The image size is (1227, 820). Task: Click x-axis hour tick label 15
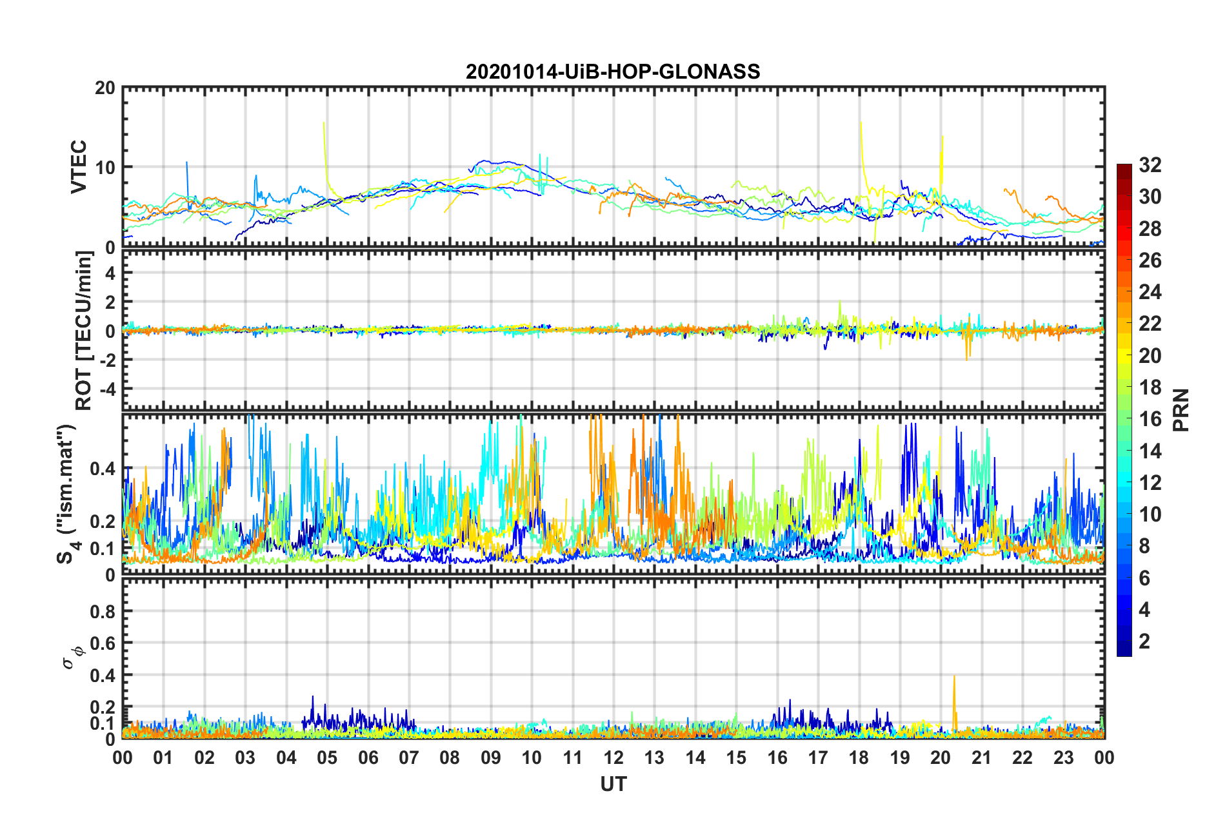click(x=736, y=757)
